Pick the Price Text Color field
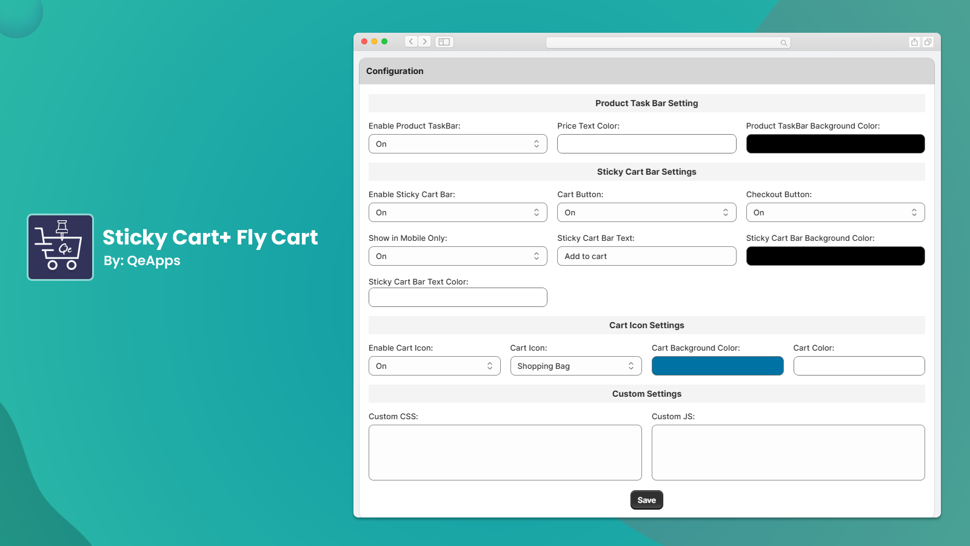970x546 pixels. coord(646,144)
